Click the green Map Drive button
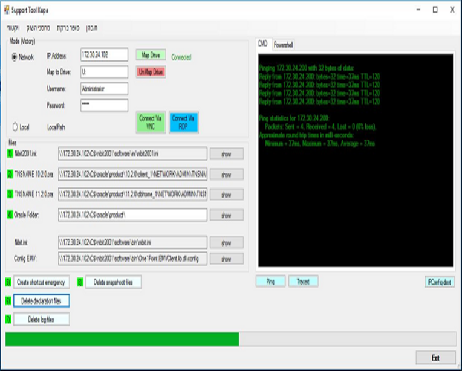 pos(151,55)
